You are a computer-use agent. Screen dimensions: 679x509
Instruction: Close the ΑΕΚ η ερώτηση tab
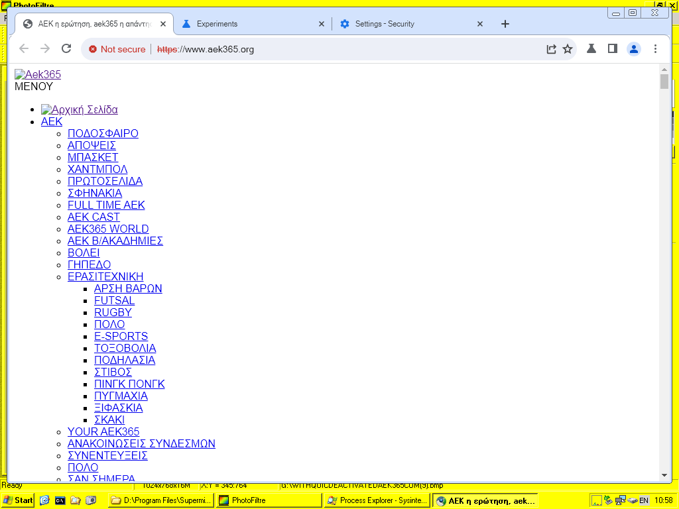[x=163, y=24]
